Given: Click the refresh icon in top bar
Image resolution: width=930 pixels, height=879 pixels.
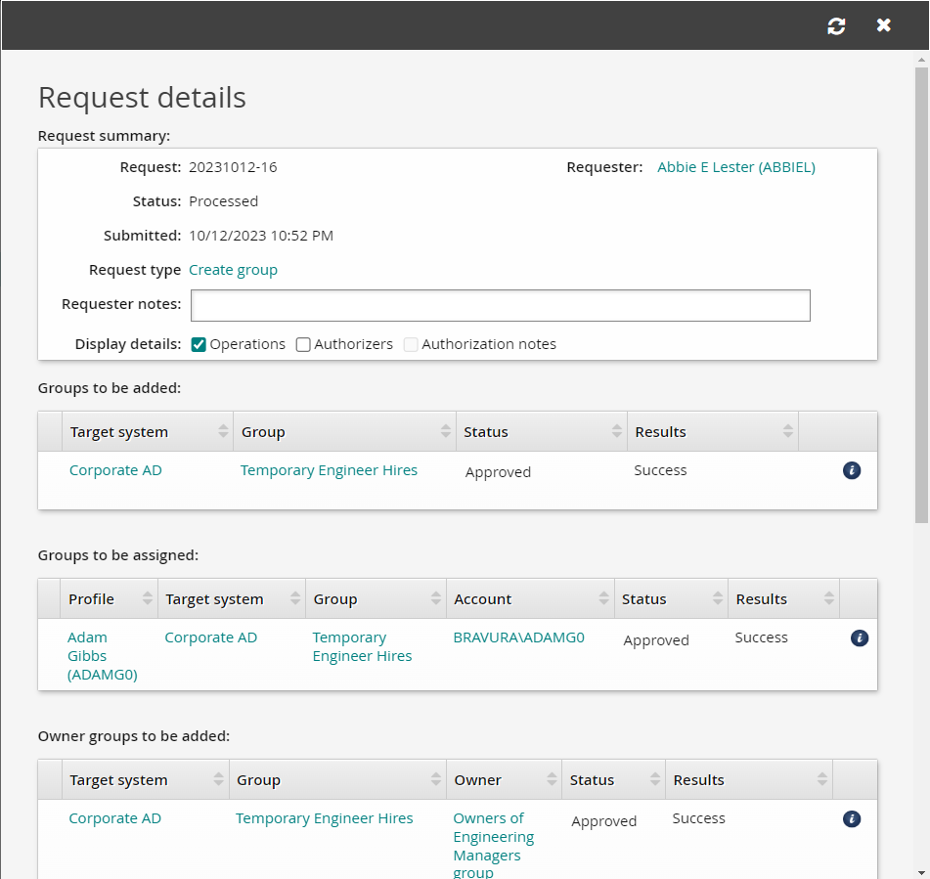Looking at the screenshot, I should (836, 25).
